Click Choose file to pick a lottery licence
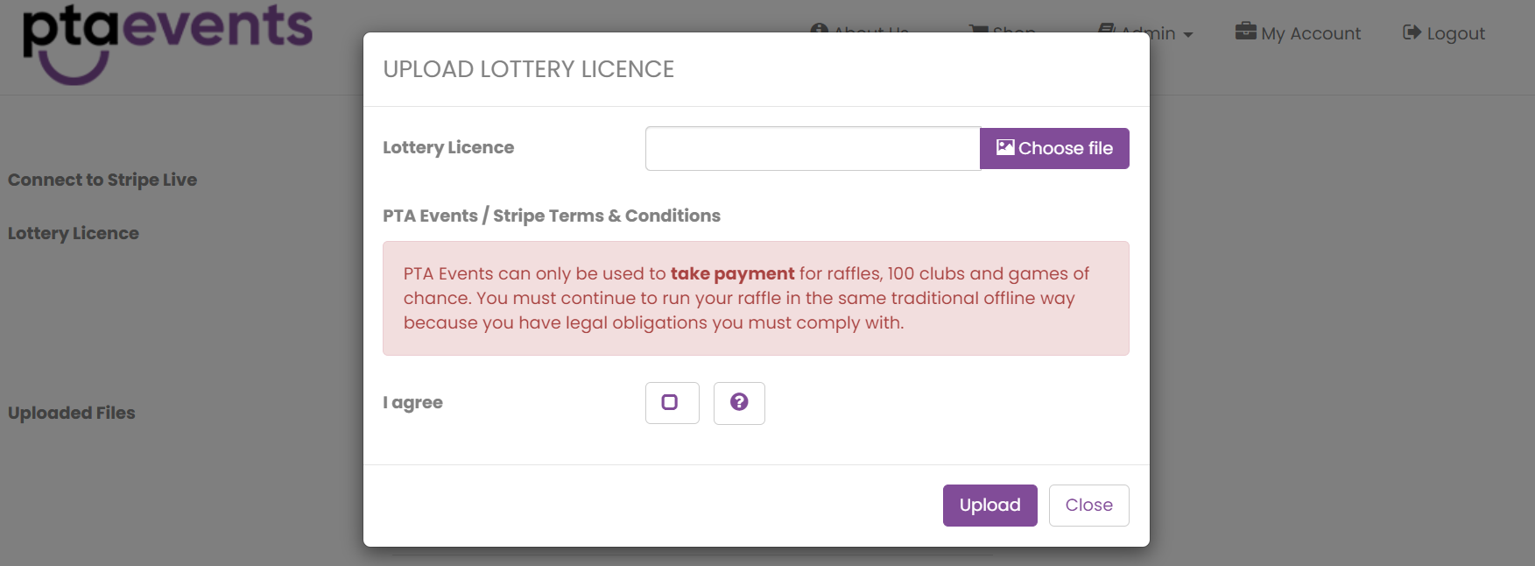The height and width of the screenshot is (566, 1535). [x=1054, y=147]
